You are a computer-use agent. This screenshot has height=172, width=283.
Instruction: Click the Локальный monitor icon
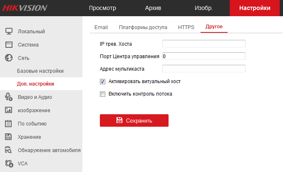click(x=9, y=31)
